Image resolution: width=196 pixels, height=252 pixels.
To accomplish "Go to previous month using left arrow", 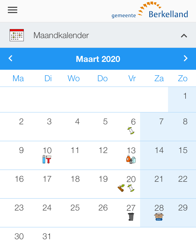I will [10, 58].
